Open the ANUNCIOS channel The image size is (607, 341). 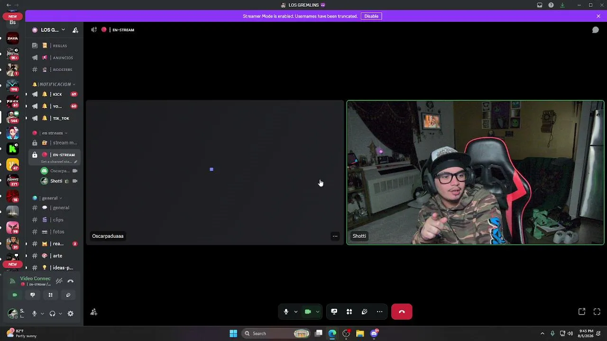(54, 58)
